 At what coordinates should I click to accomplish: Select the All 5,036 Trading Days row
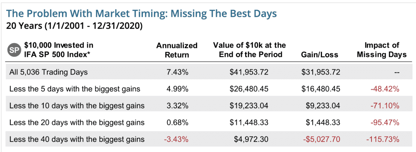pyautogui.click(x=48, y=72)
